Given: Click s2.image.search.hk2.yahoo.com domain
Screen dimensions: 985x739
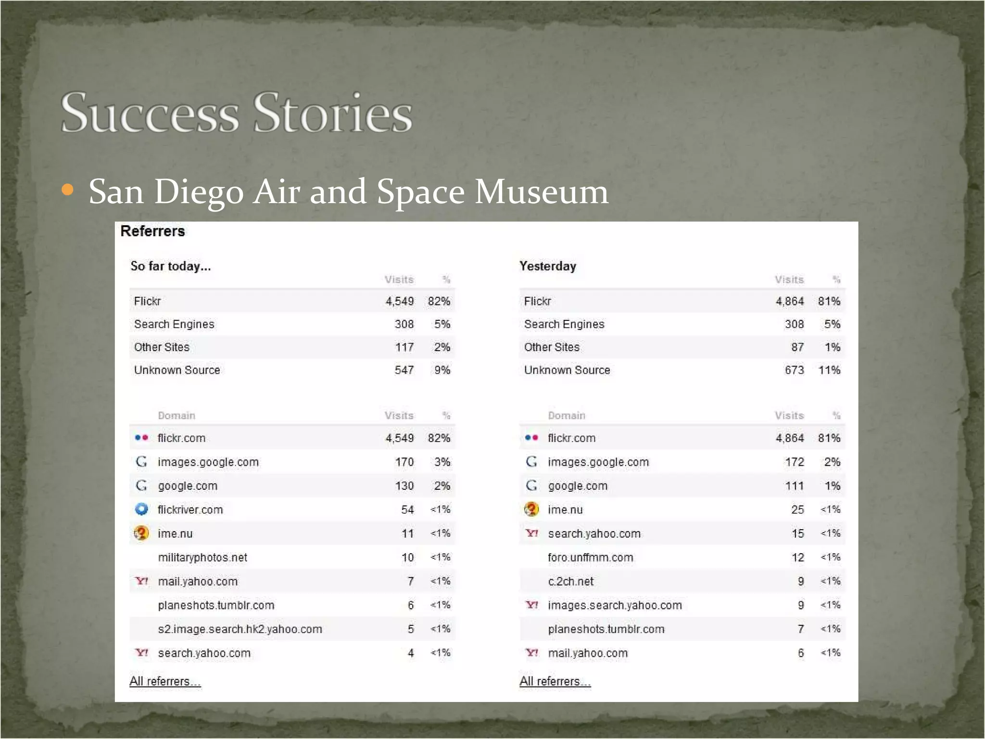Looking at the screenshot, I should (240, 629).
